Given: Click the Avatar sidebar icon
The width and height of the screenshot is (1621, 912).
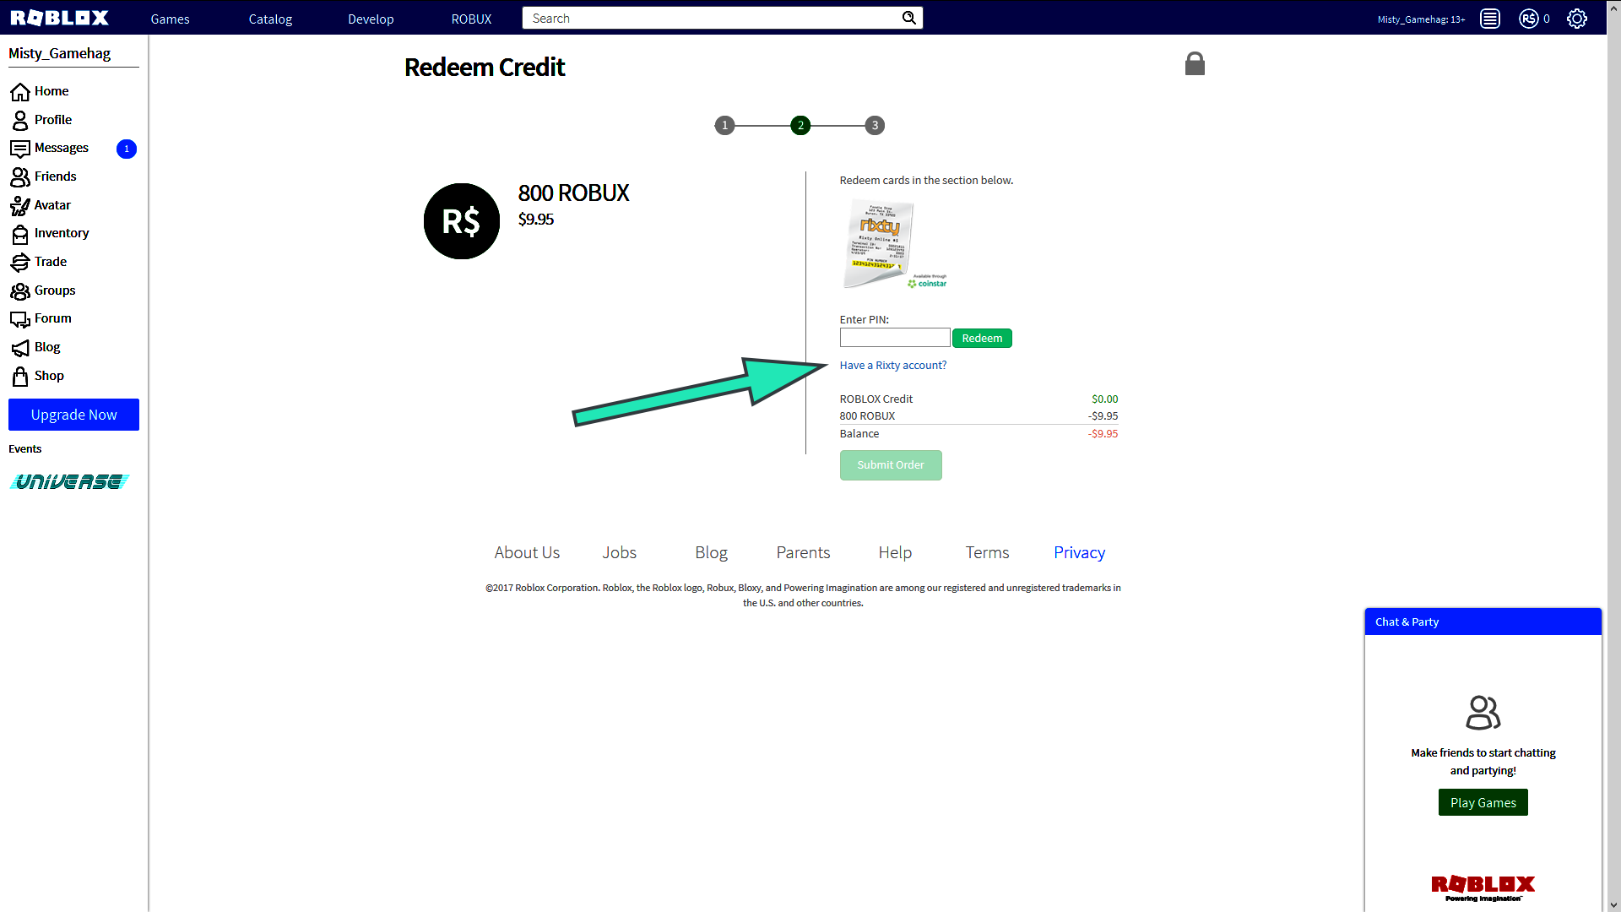Looking at the screenshot, I should [20, 205].
